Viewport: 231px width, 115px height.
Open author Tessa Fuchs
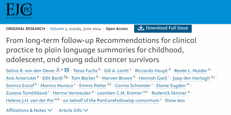pyautogui.click(x=85, y=71)
